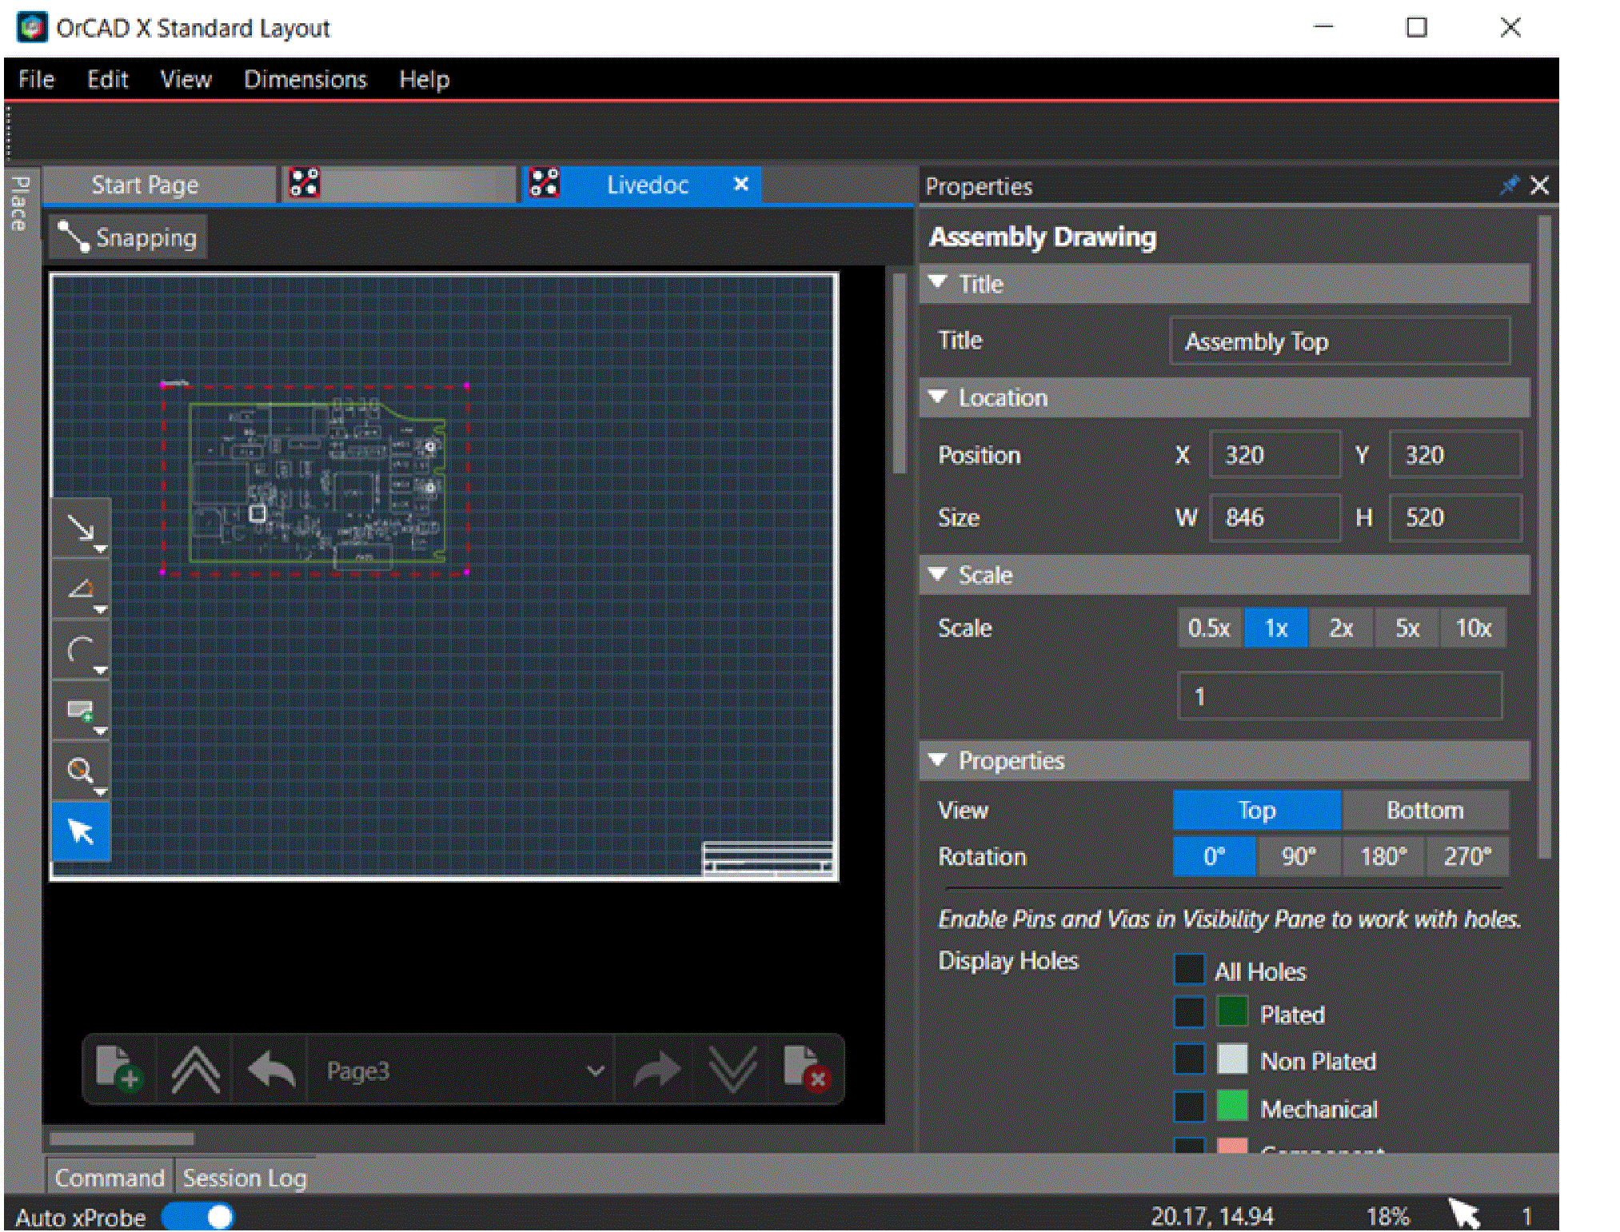Select the angle dimension tool
The width and height of the screenshot is (1620, 1232).
tap(80, 589)
